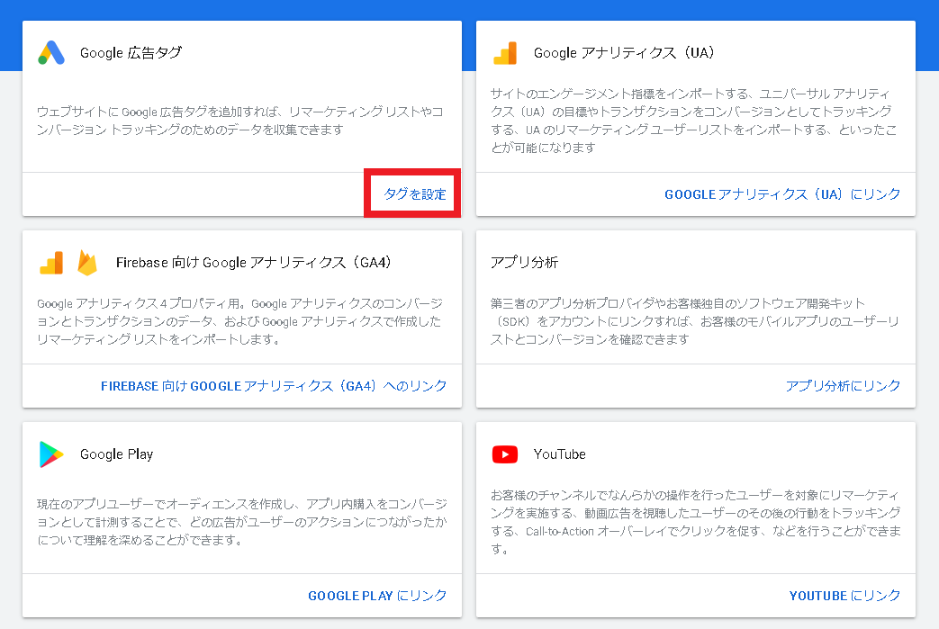The image size is (939, 629).
Task: Click the Google Ads logo icon
Action: [51, 53]
